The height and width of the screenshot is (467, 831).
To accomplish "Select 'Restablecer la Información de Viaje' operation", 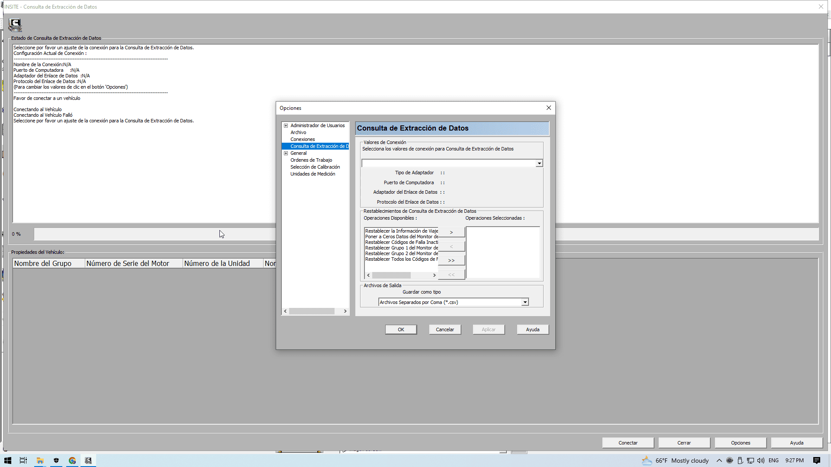I will [401, 231].
